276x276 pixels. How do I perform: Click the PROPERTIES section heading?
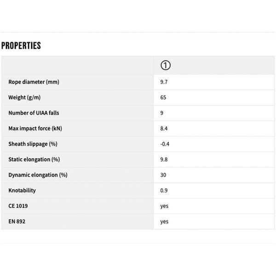point(21,46)
